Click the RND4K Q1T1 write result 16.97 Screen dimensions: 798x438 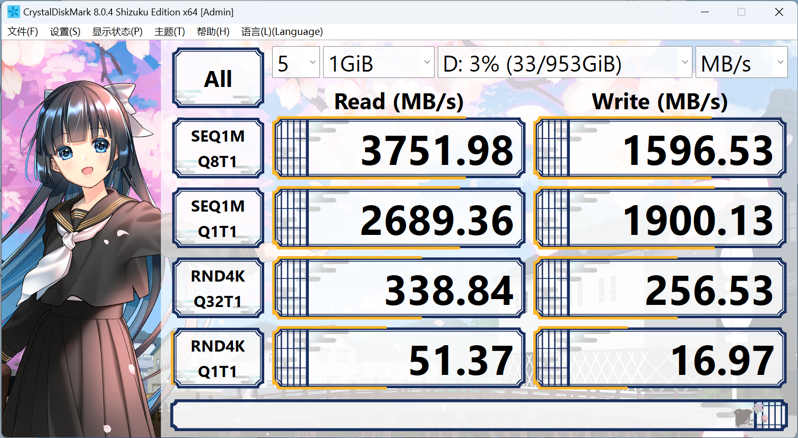point(660,358)
